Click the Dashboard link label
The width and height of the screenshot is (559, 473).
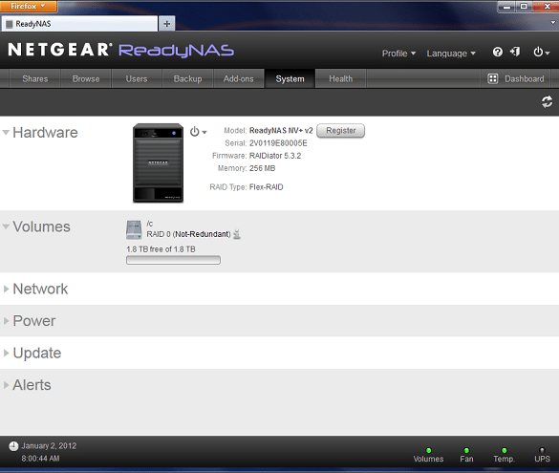(x=524, y=78)
